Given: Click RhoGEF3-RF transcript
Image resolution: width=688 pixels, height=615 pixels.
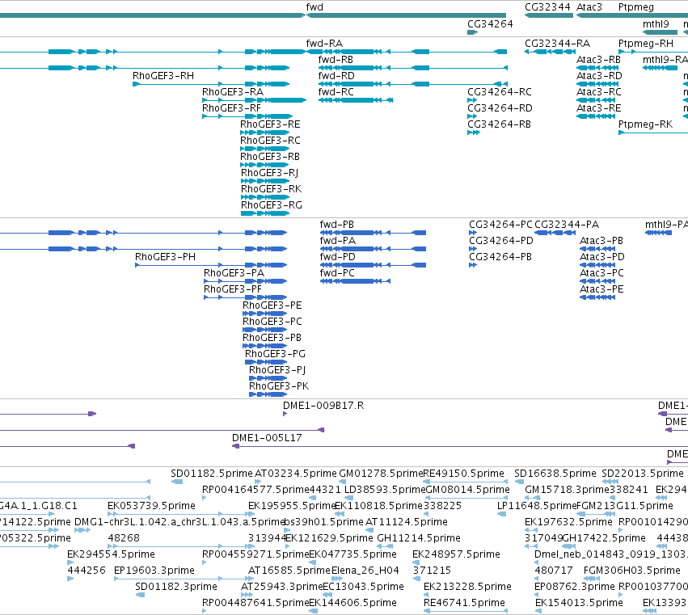Looking at the screenshot, I should (x=231, y=108).
